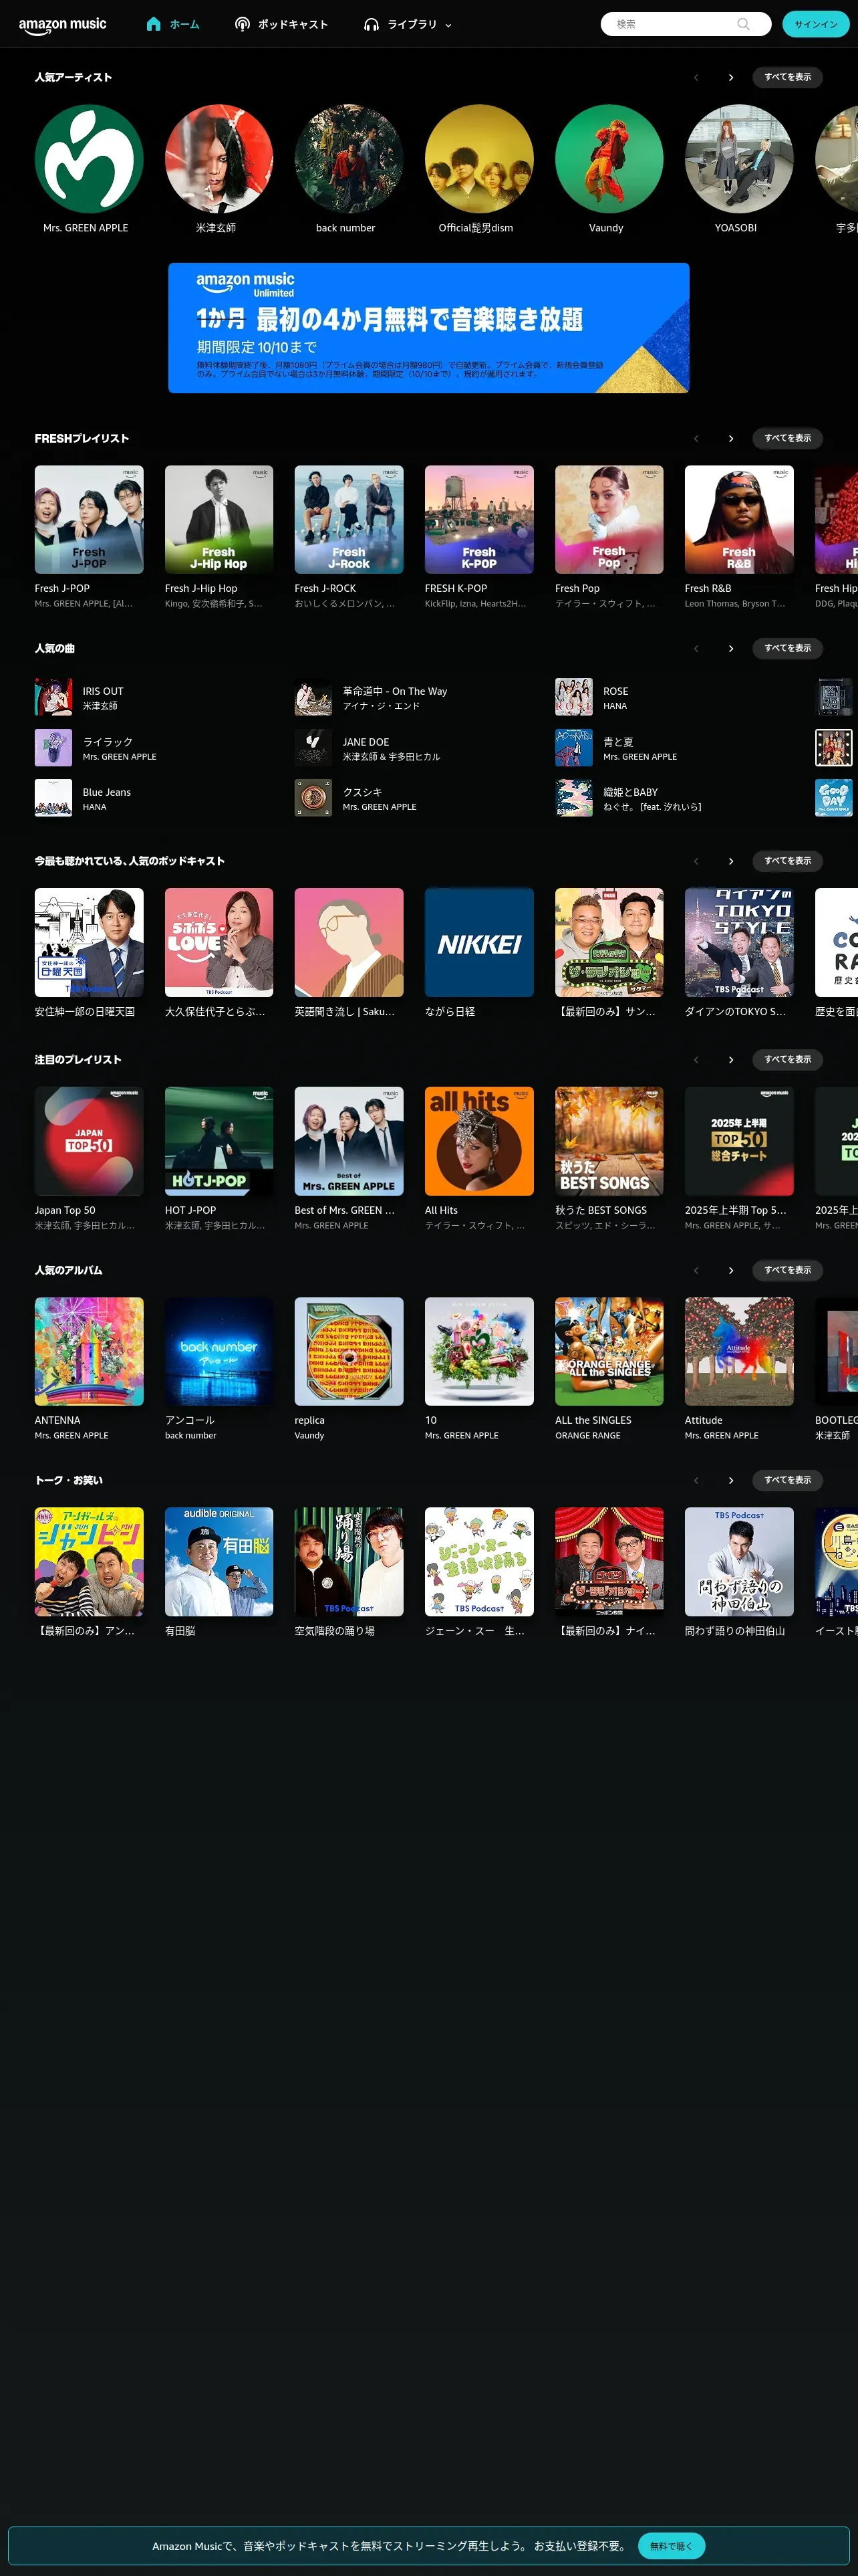This screenshot has width=858, height=2576.
Task: Next arrow for 注目のプレイリスト row
Action: pos(731,1059)
